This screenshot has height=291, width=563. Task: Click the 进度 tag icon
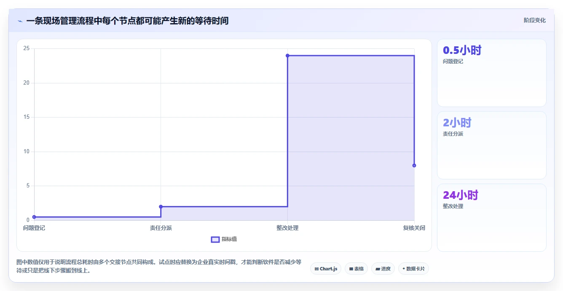point(378,269)
